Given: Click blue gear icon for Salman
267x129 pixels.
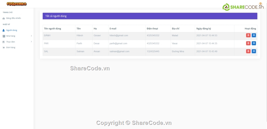Looking at the screenshot, I should [x=254, y=51].
